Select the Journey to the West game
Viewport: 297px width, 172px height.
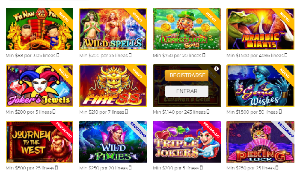[40, 142]
